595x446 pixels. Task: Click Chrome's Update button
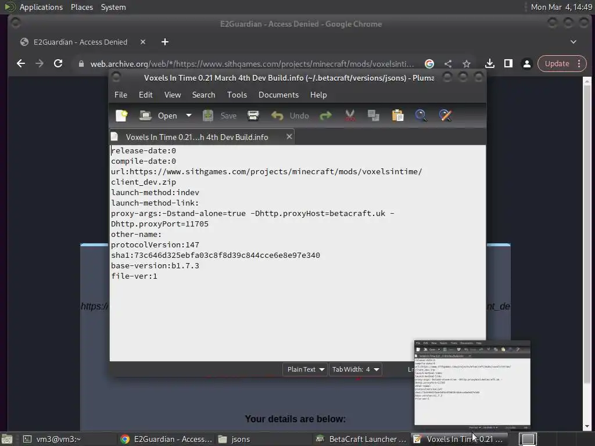pyautogui.click(x=557, y=64)
